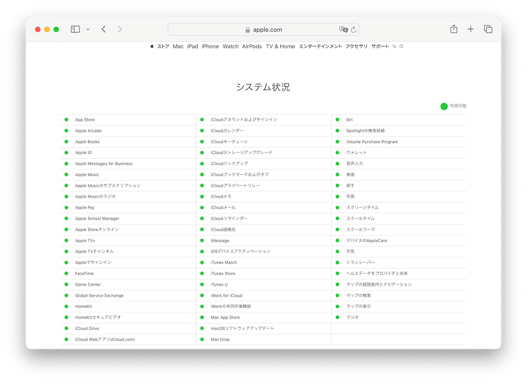Viewport: 527px width, 383px height.
Task: Open the Share menu icon
Action: coord(454,29)
